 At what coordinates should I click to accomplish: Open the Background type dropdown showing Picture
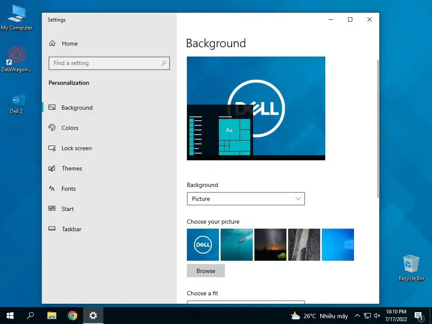pyautogui.click(x=246, y=199)
